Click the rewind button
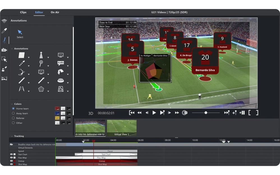The height and width of the screenshot is (175, 280). 139,113
